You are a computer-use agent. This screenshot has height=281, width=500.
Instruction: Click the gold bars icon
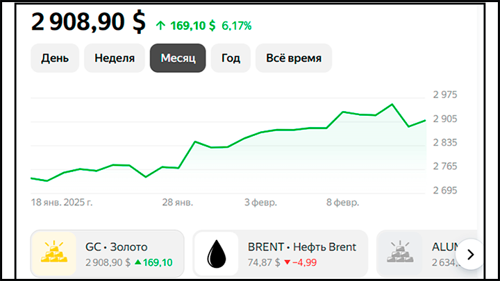click(x=54, y=253)
